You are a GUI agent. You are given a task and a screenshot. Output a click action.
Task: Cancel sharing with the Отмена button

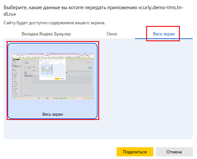(x=174, y=152)
